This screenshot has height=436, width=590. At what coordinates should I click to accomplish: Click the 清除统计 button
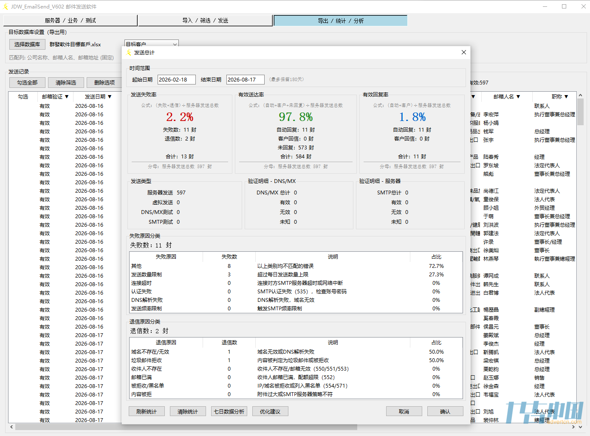(x=188, y=411)
